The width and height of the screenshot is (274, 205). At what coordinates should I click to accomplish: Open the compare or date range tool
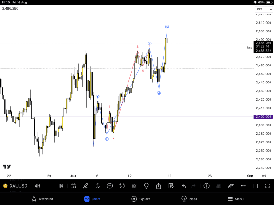tap(73, 186)
